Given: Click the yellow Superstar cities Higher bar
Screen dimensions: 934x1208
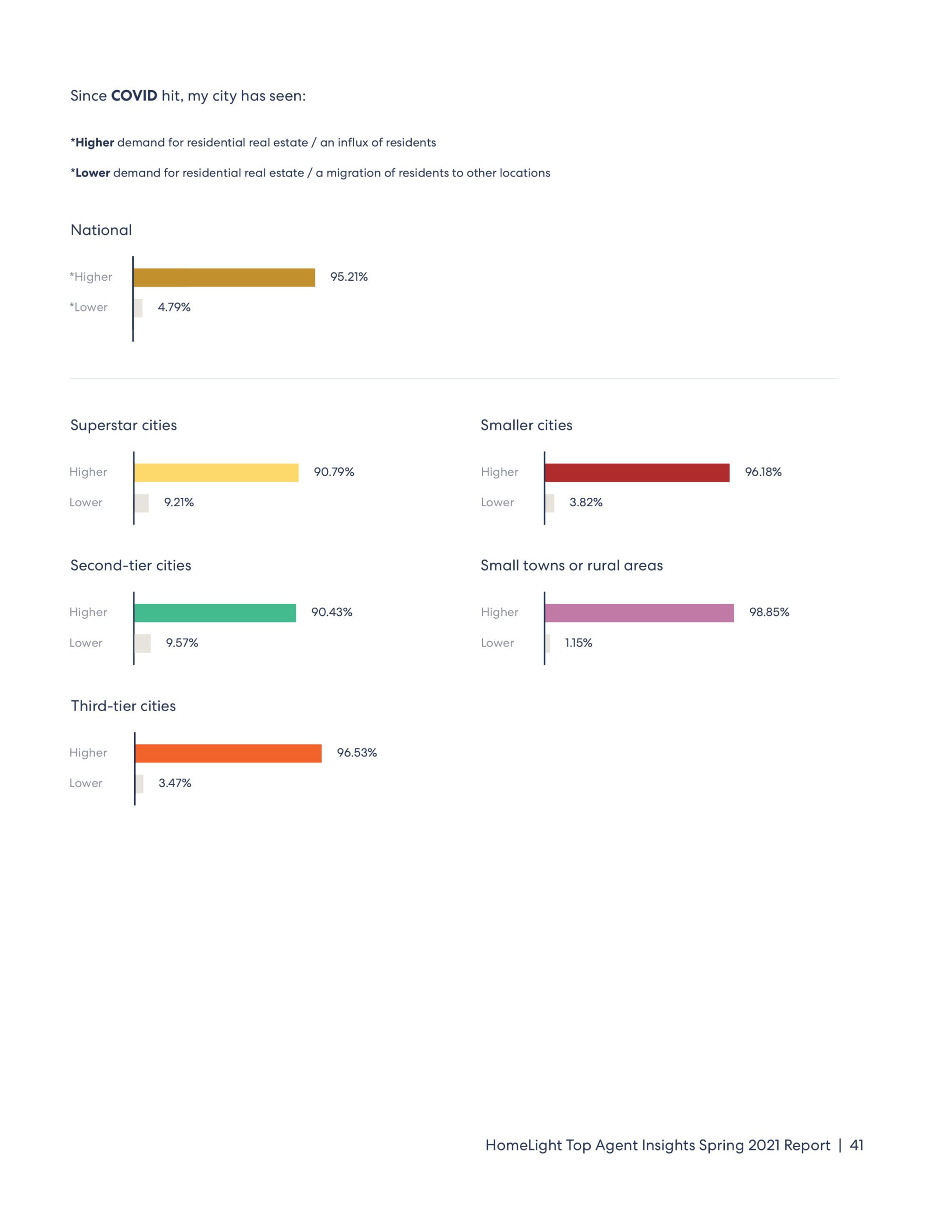Looking at the screenshot, I should coord(216,473).
